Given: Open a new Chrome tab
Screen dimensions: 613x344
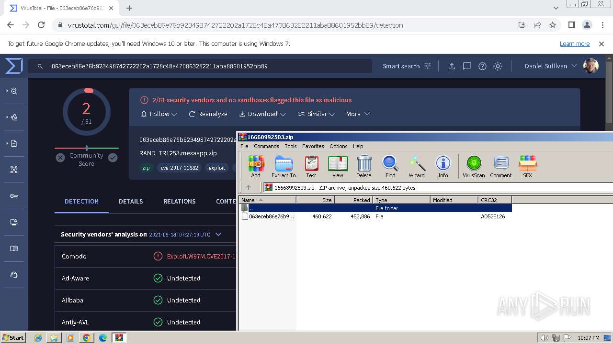Looking at the screenshot, I should point(129,8).
